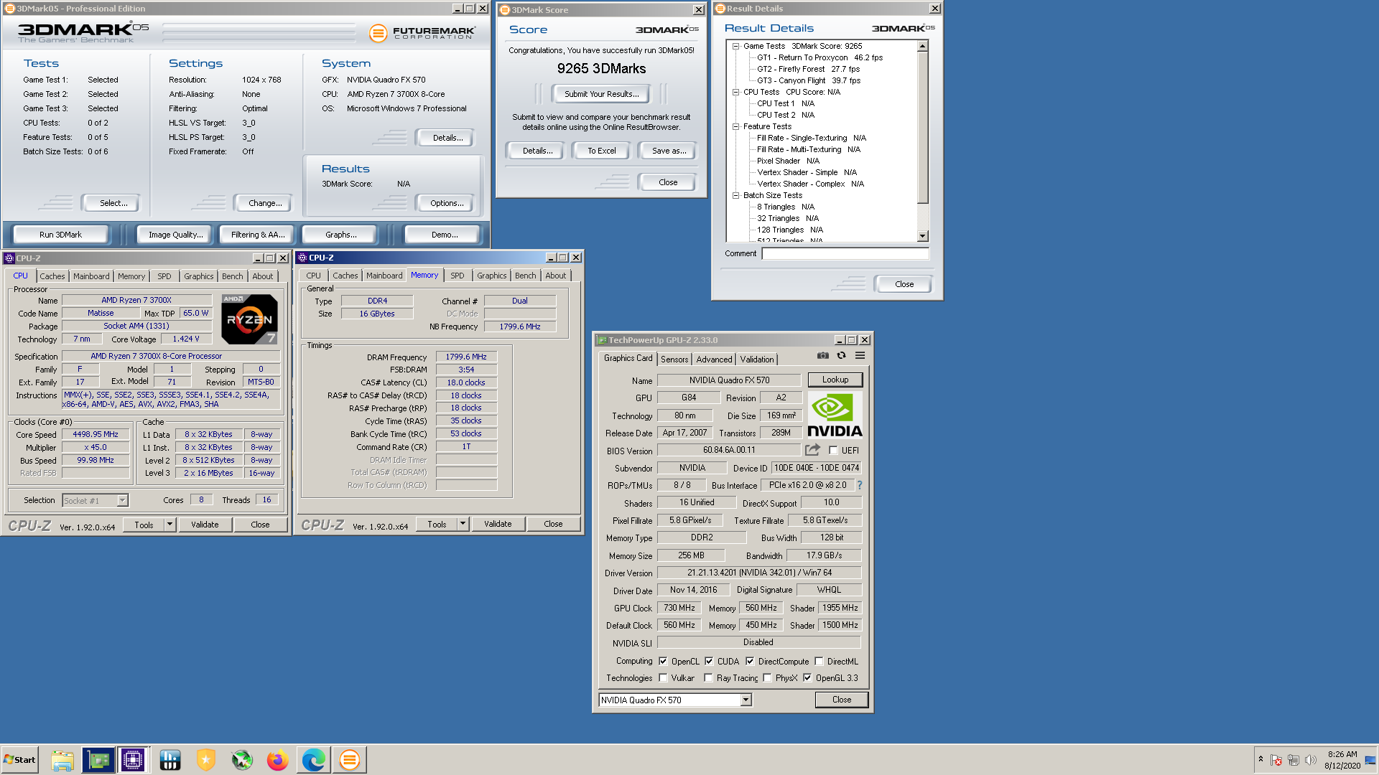Click the To Excel button
The width and height of the screenshot is (1379, 775).
601,151
